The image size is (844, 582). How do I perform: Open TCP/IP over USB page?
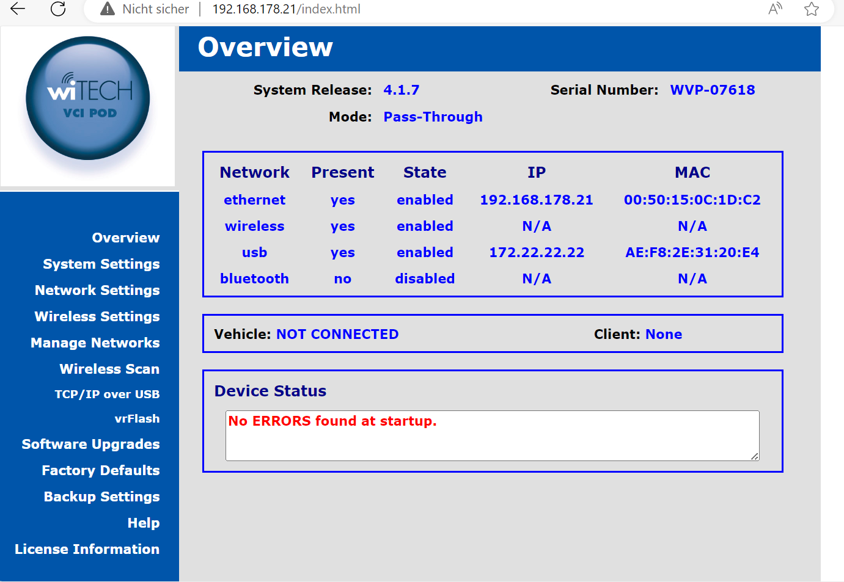point(107,395)
